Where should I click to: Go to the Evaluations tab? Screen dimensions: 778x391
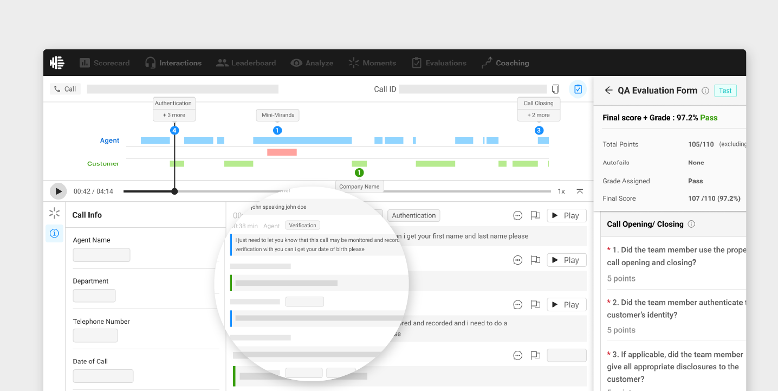click(439, 63)
